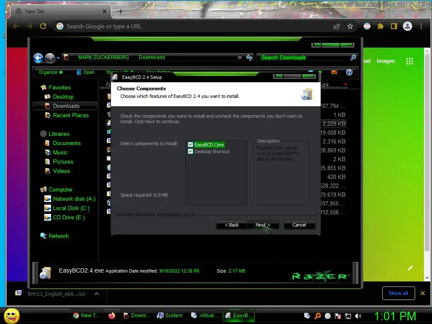Image resolution: width=432 pixels, height=324 pixels.
Task: Open recent locations dropdown beside forward arrow
Action: [x=58, y=58]
